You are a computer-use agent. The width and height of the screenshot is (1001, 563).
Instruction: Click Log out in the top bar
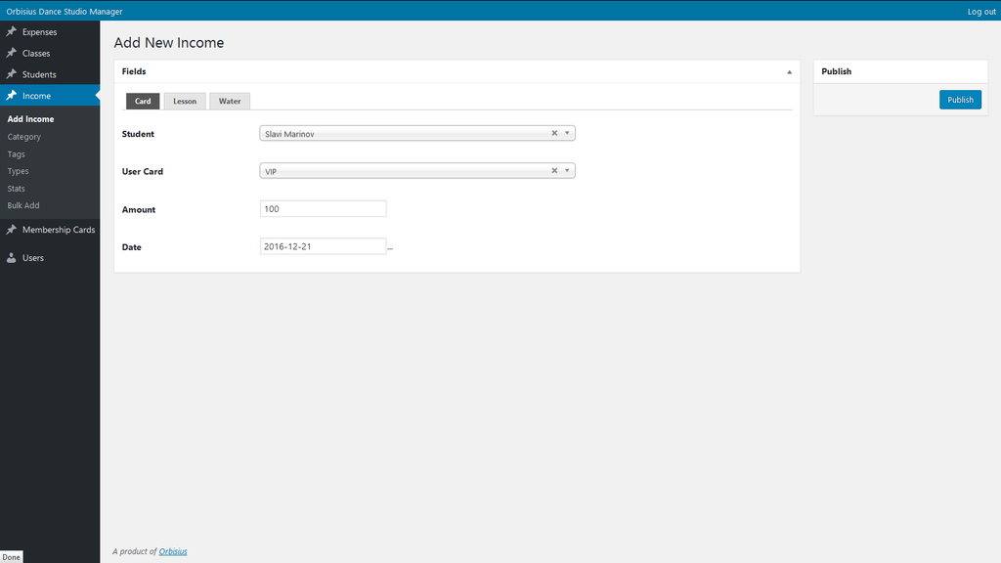[x=981, y=12]
